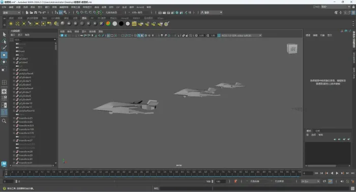
Task: Open the Script Editor icon at bottom right
Action: (x=352, y=188)
